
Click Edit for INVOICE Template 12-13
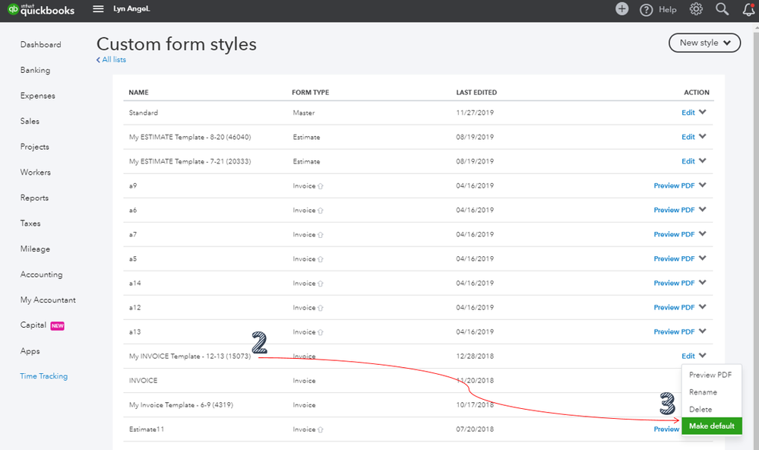[x=688, y=357]
